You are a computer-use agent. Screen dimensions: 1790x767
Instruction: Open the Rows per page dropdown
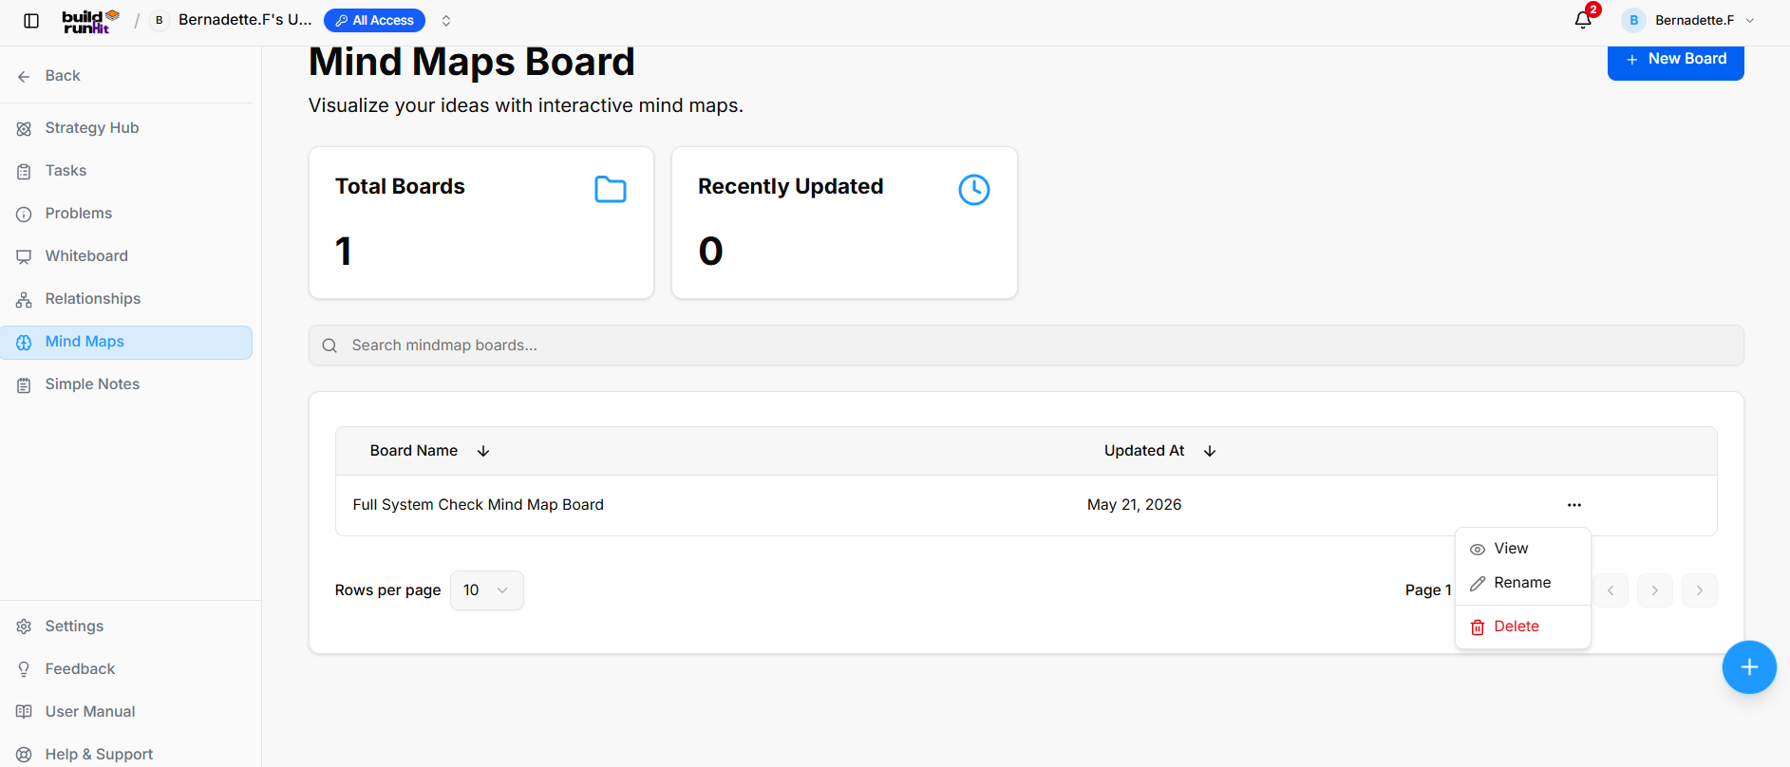click(x=486, y=590)
